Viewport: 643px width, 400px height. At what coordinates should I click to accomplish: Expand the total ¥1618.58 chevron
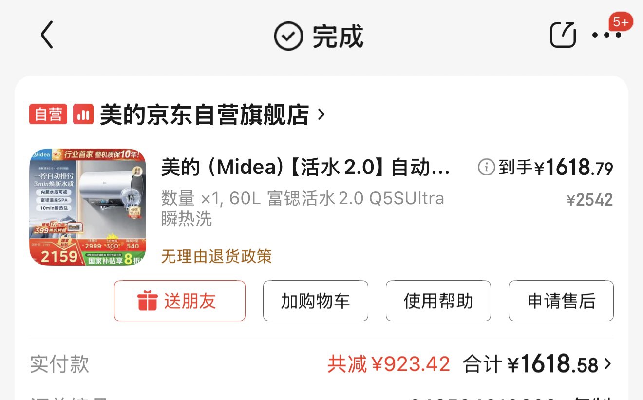(x=607, y=364)
